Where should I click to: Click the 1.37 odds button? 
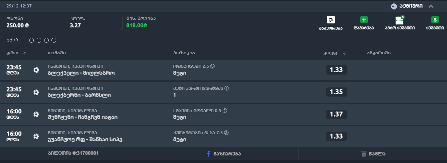pos(336,114)
